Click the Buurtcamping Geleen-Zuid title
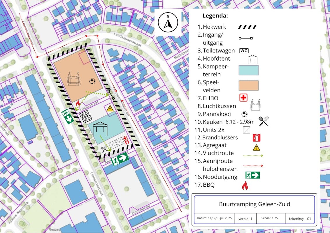Image resolution: width=330 pixels, height=233 pixels. 254,204
